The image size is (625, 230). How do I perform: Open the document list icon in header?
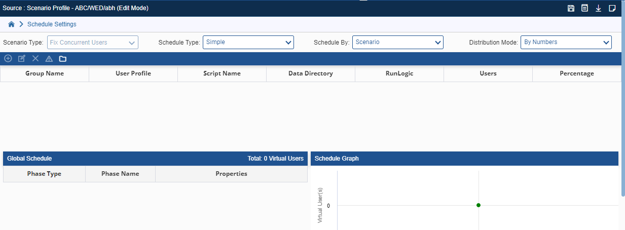point(585,8)
